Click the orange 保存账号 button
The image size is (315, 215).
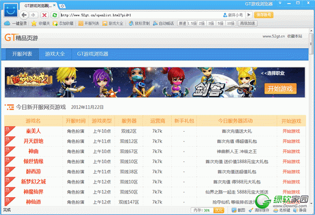tap(264, 15)
